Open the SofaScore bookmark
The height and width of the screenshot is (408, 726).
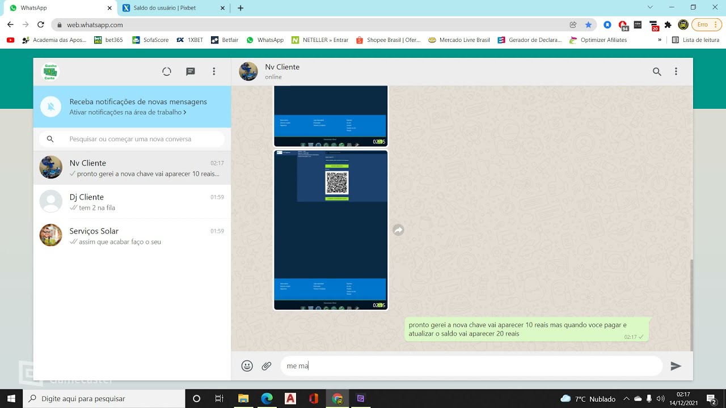tap(150, 40)
